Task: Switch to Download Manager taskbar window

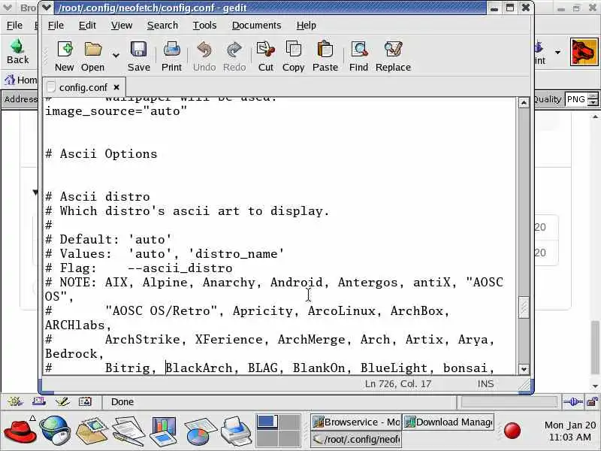Action: coord(448,422)
